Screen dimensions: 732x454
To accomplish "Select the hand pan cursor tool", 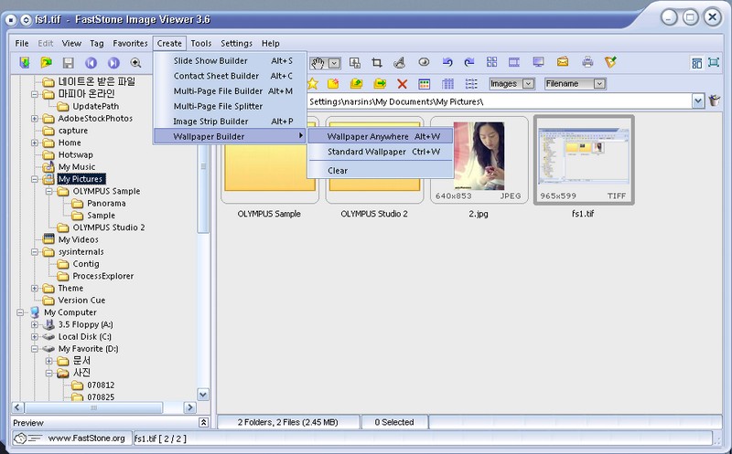I will pos(318,63).
